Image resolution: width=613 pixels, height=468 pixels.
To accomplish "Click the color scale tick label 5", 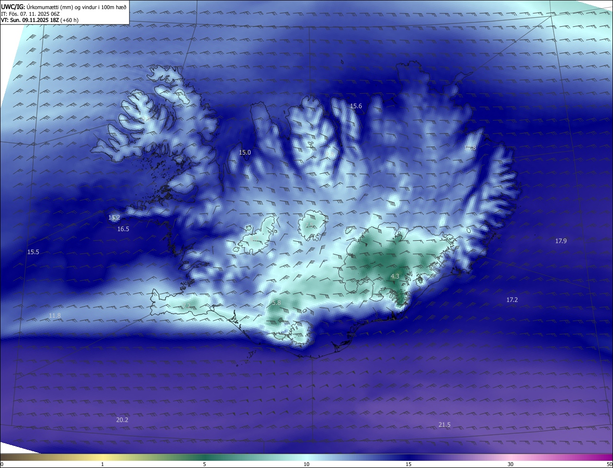I will 204,464.
